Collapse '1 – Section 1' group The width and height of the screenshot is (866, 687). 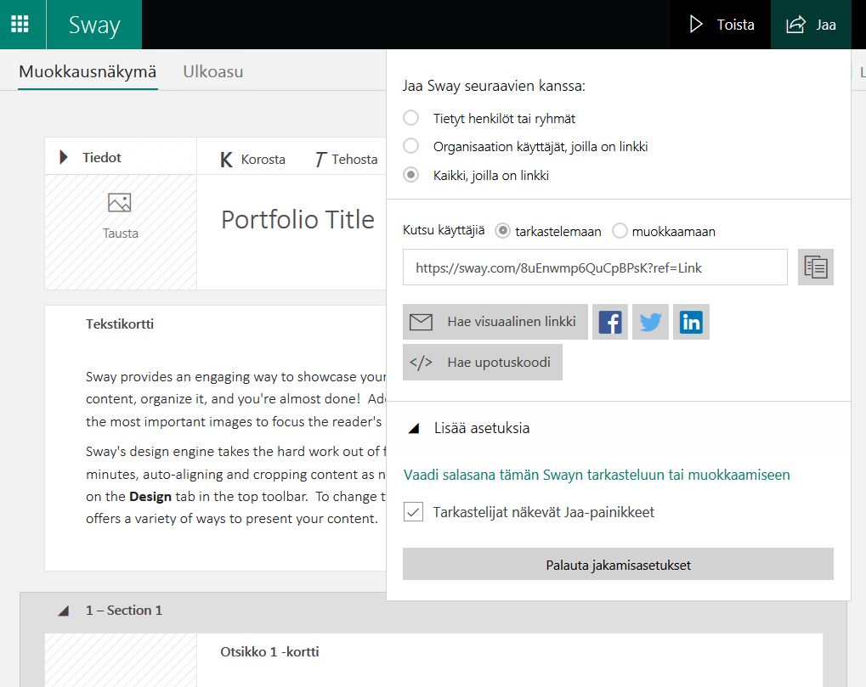pos(64,611)
